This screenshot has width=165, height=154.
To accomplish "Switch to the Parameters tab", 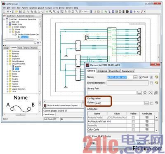I will (x=127, y=71).
